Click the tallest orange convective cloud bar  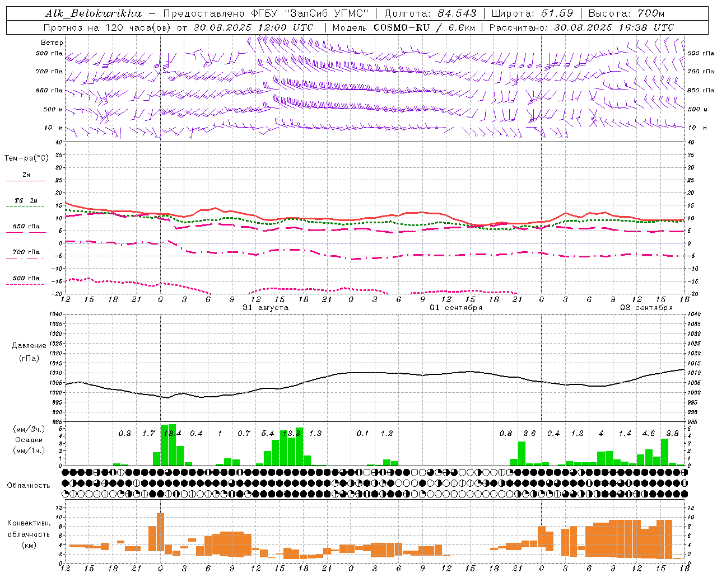tap(160, 532)
